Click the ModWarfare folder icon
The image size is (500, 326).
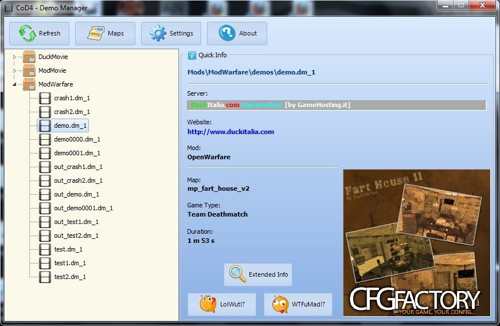pos(29,84)
